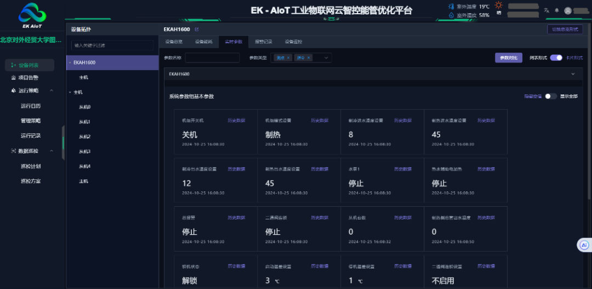Switch to the 报警记录 tab
The image size is (592, 289).
263,42
